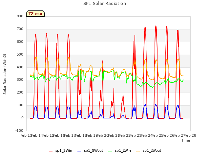The width and height of the screenshot is (210, 157).
Task: Toggle sp1_SWout series in legend
Action: click(91, 151)
